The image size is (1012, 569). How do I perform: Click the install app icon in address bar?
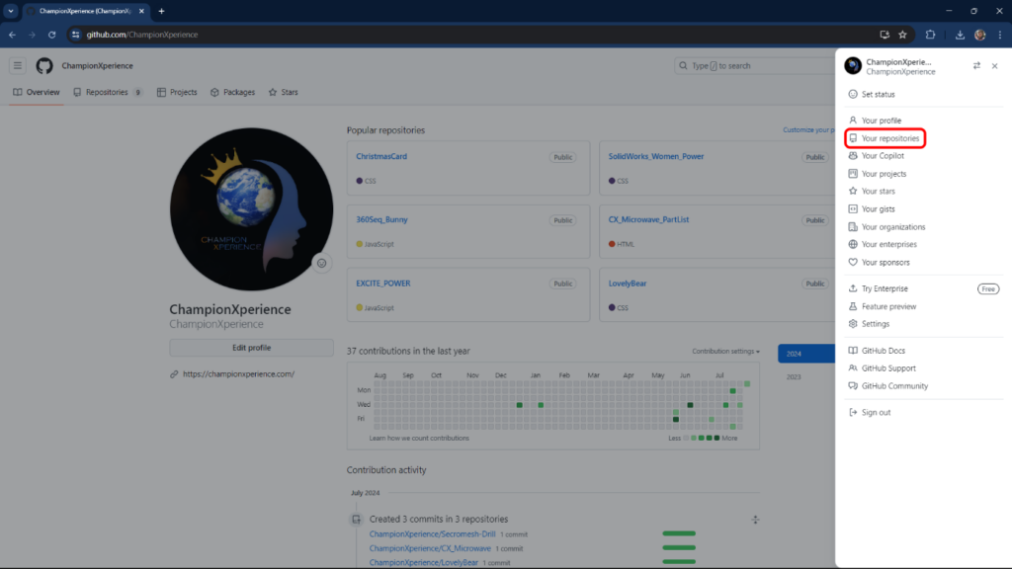pos(885,35)
